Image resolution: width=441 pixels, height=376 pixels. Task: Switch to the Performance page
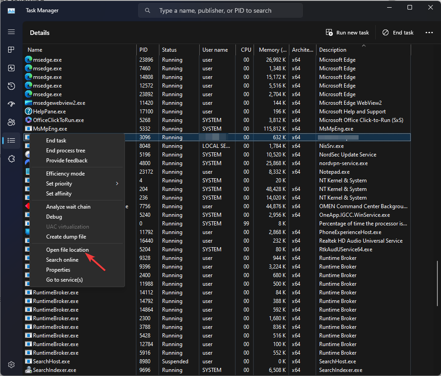(11, 68)
